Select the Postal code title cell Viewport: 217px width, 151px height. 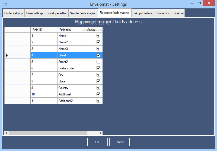coord(71,68)
